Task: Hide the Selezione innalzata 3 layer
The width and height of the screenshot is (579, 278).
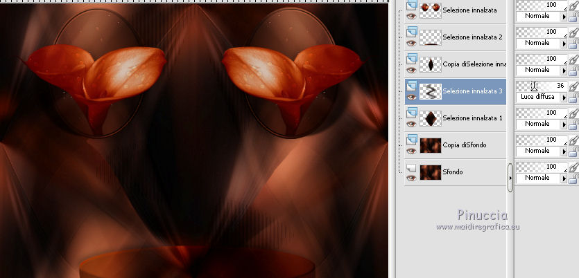Action: [x=411, y=97]
